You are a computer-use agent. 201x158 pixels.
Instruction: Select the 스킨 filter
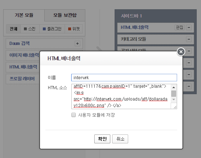(30, 29)
